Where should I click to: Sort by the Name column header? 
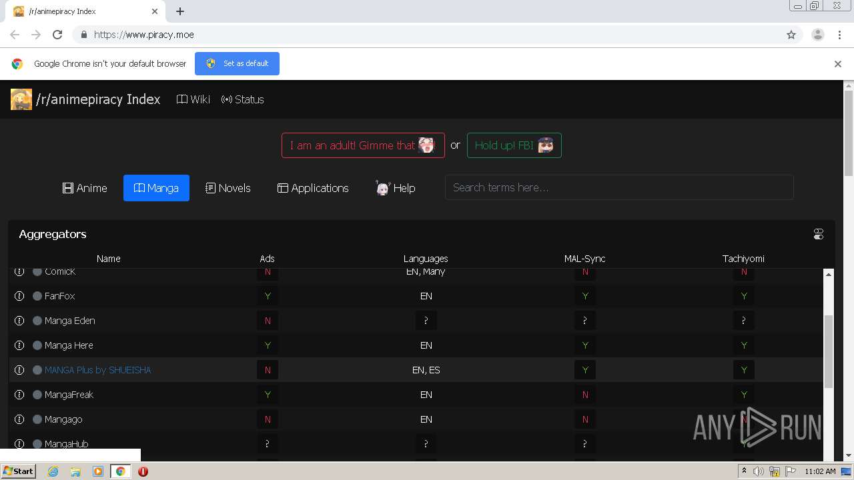[x=108, y=259]
